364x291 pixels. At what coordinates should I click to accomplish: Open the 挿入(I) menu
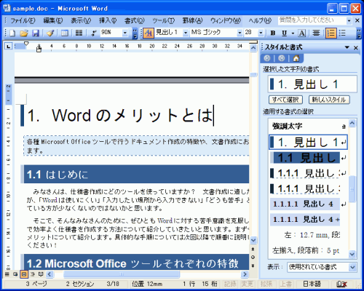pos(108,21)
